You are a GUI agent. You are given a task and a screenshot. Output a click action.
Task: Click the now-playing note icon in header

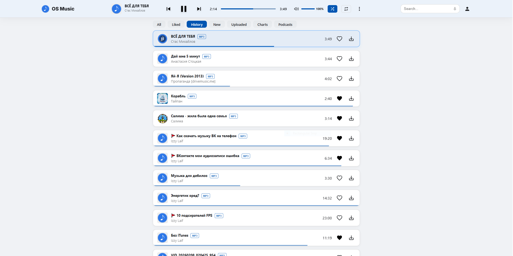click(116, 9)
